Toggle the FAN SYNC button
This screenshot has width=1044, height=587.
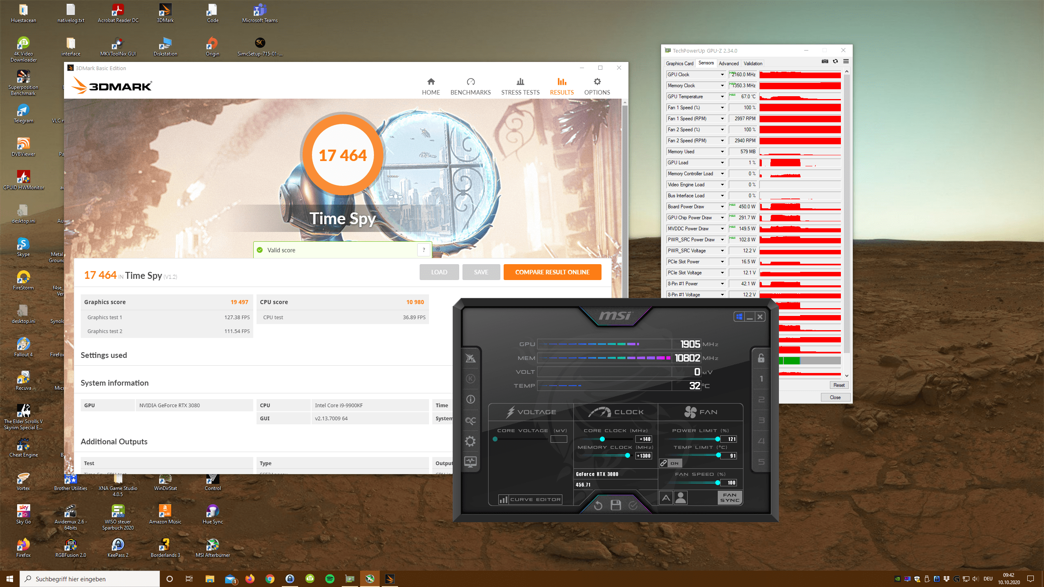(730, 498)
